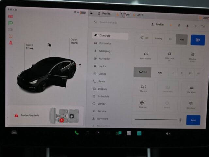The image size is (209, 157).
Task: Tap the 5:17 pm clock display
Action: point(125,14)
